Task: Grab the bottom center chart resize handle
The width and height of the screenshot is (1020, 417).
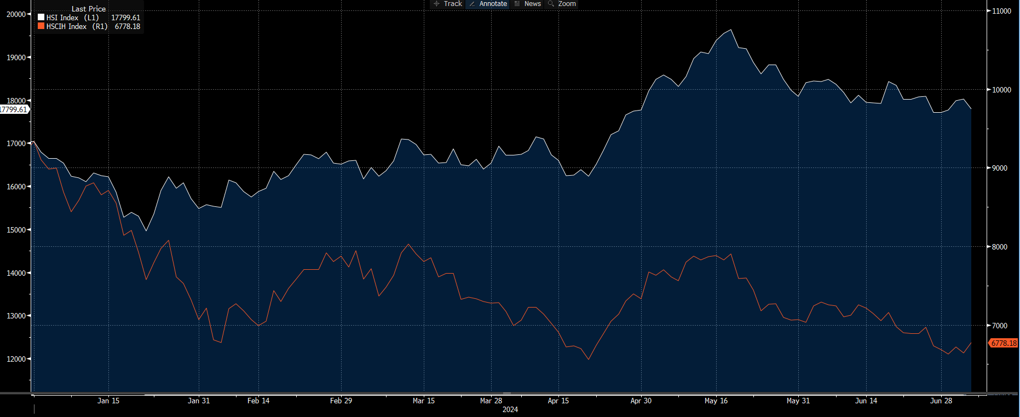Action: tap(507, 393)
